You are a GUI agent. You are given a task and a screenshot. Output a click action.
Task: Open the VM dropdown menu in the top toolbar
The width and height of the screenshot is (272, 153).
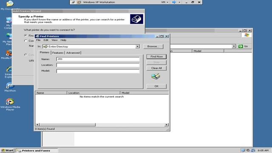tap(164, 2)
